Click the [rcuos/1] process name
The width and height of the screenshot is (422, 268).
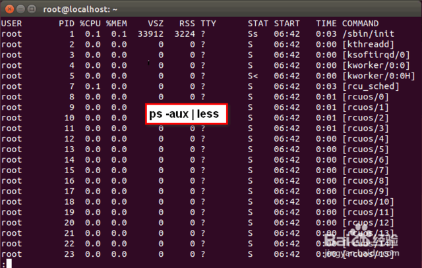(365, 107)
